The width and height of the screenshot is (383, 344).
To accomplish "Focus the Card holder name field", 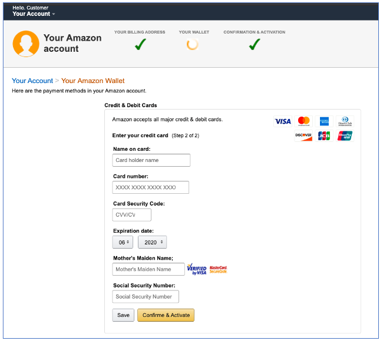I will (x=151, y=160).
